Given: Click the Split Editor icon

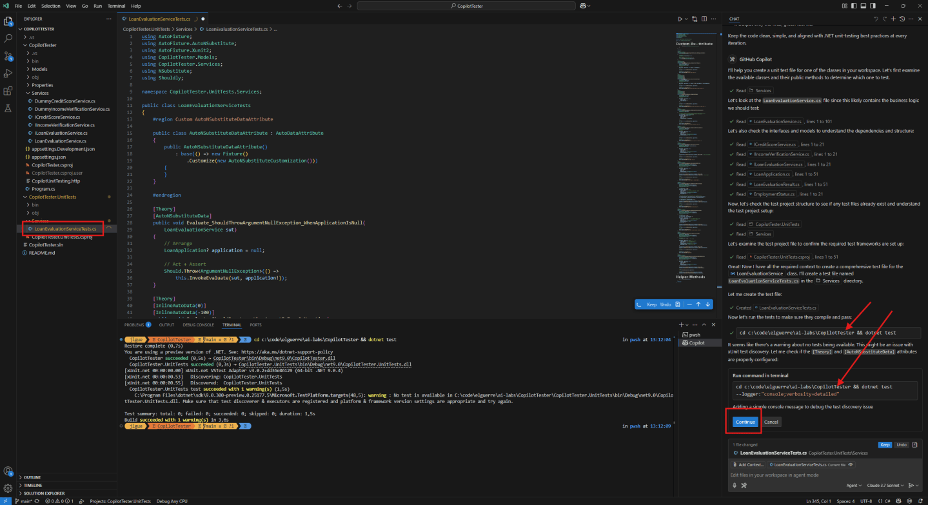Looking at the screenshot, I should (704, 19).
